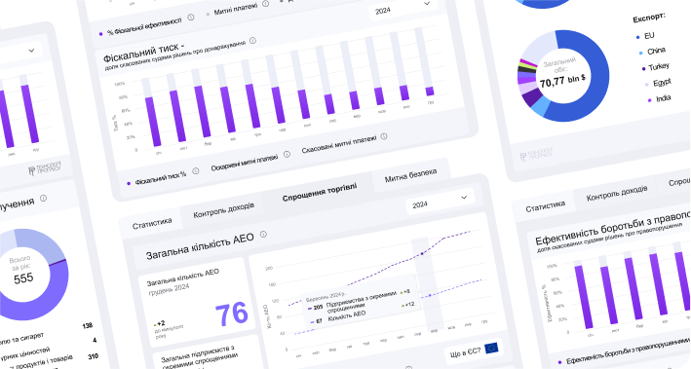
Task: Click info icon beside 'Скасовані митні платежі'
Action: click(384, 136)
